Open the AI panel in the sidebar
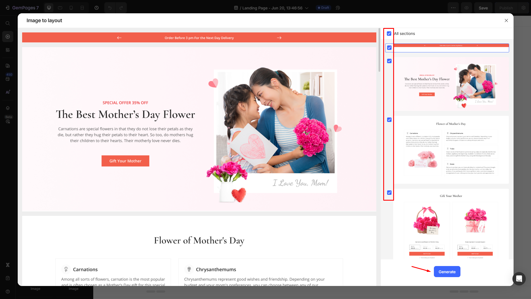Viewport: 531px width, 299px height. coord(8,92)
